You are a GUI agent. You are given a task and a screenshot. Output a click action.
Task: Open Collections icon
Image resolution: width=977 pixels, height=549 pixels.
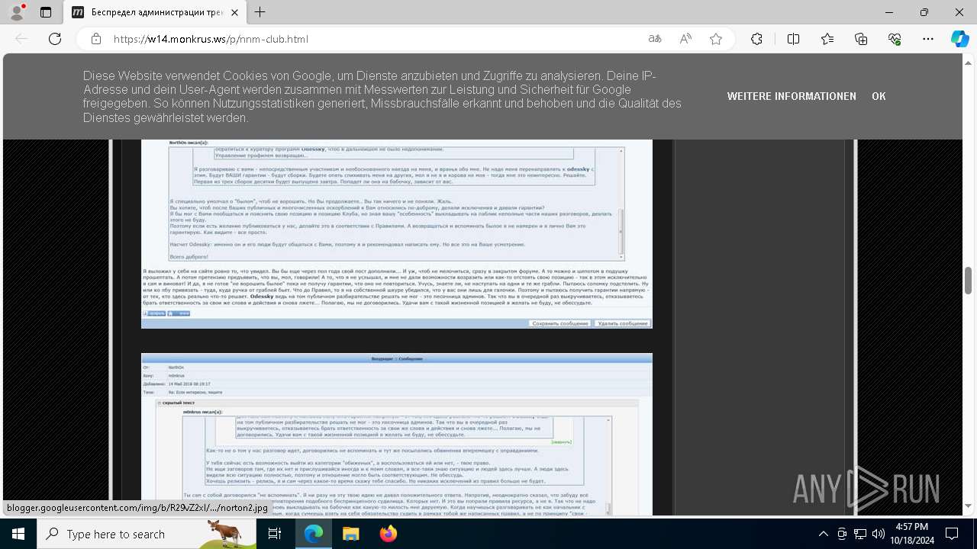(861, 39)
